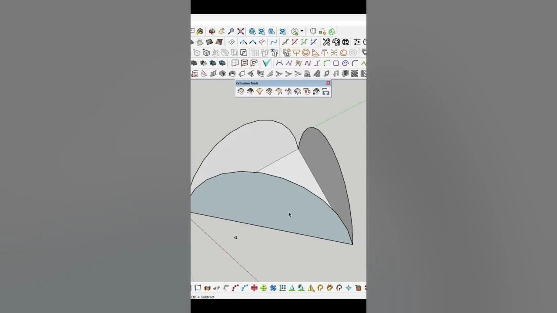Click the sliders adjustment icon top right
This screenshot has width=557, height=313.
357,42
